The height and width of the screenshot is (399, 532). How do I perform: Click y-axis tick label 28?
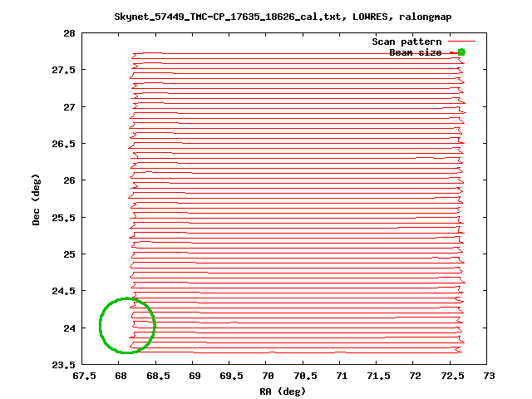[69, 33]
